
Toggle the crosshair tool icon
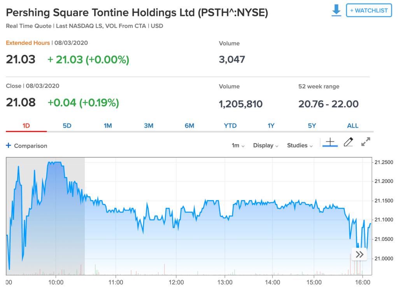330,142
